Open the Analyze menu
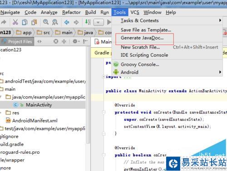 click(49, 12)
